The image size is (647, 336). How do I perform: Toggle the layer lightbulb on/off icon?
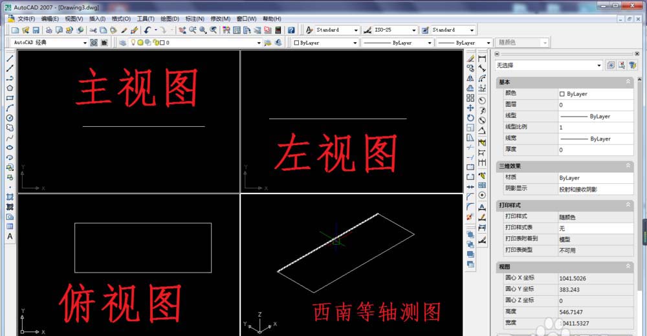tap(134, 43)
